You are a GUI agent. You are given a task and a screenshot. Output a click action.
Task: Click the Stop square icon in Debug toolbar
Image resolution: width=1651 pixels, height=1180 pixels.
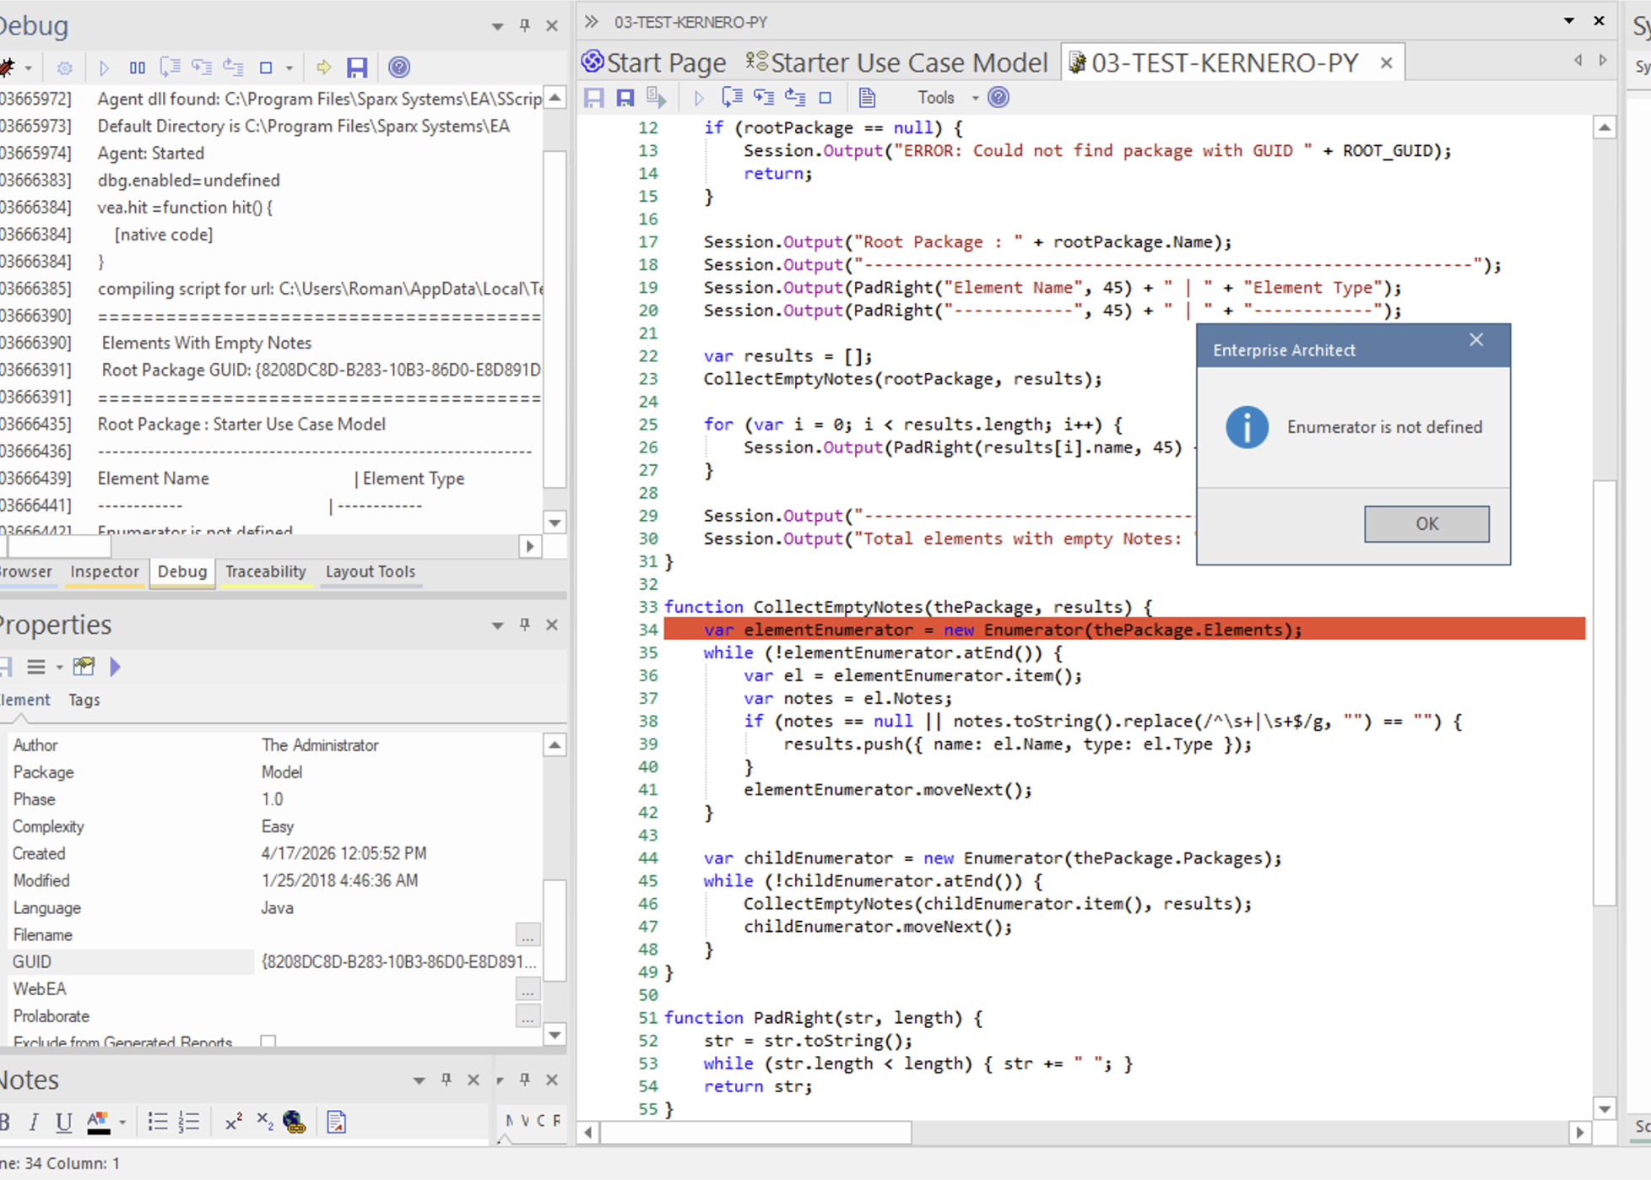(266, 68)
